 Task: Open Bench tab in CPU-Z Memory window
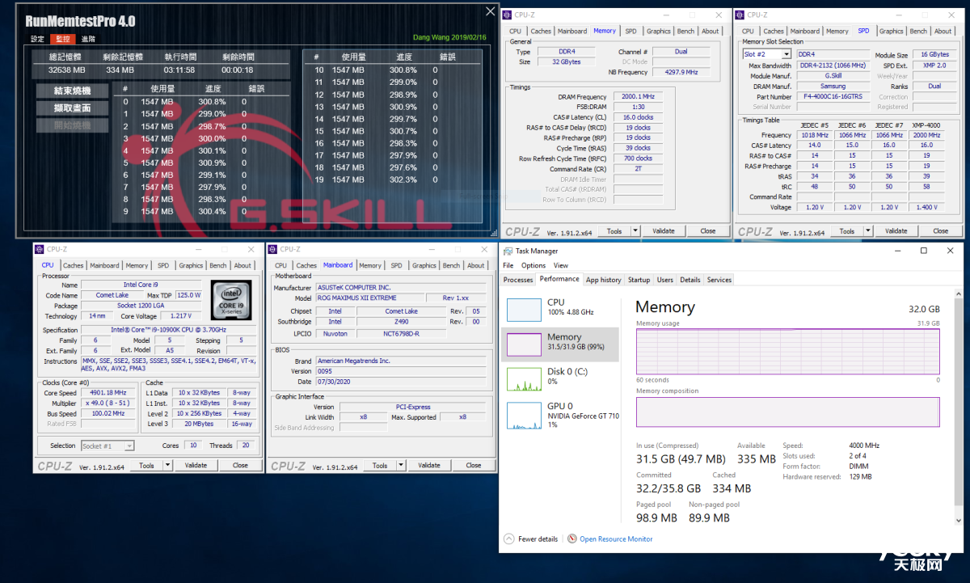685,31
